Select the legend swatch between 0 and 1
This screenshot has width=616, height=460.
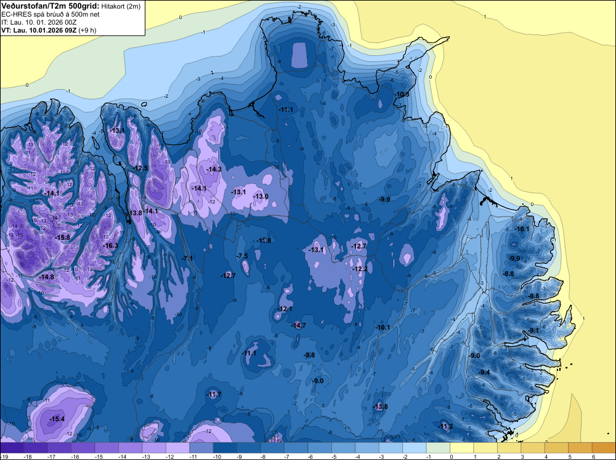(x=462, y=447)
